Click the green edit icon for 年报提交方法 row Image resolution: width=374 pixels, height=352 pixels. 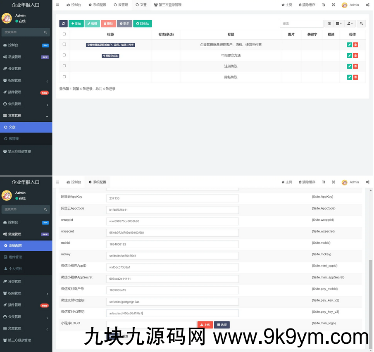point(350,55)
